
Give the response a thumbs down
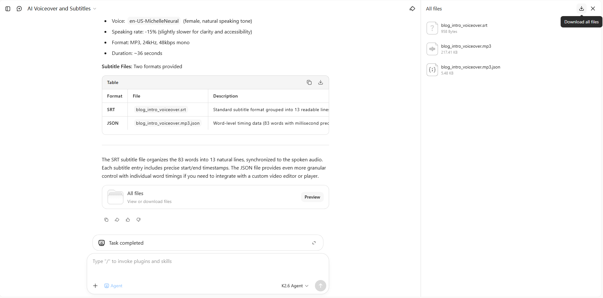coord(139,220)
